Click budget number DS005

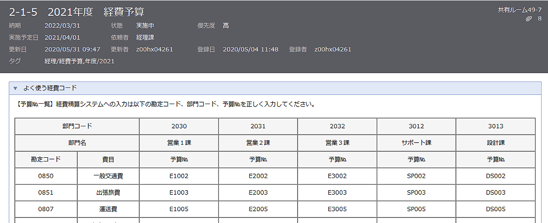point(496,210)
